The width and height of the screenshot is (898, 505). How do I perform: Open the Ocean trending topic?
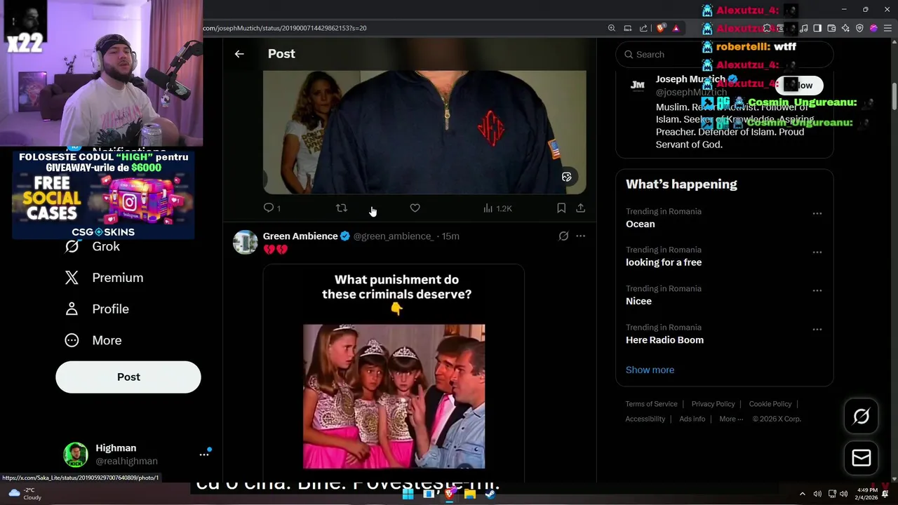(x=640, y=224)
